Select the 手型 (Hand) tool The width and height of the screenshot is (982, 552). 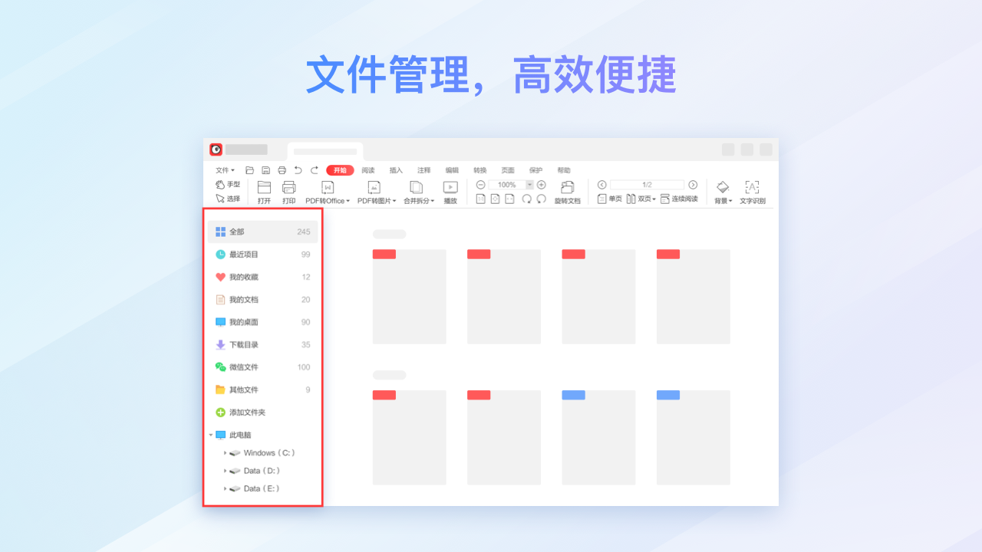(229, 185)
